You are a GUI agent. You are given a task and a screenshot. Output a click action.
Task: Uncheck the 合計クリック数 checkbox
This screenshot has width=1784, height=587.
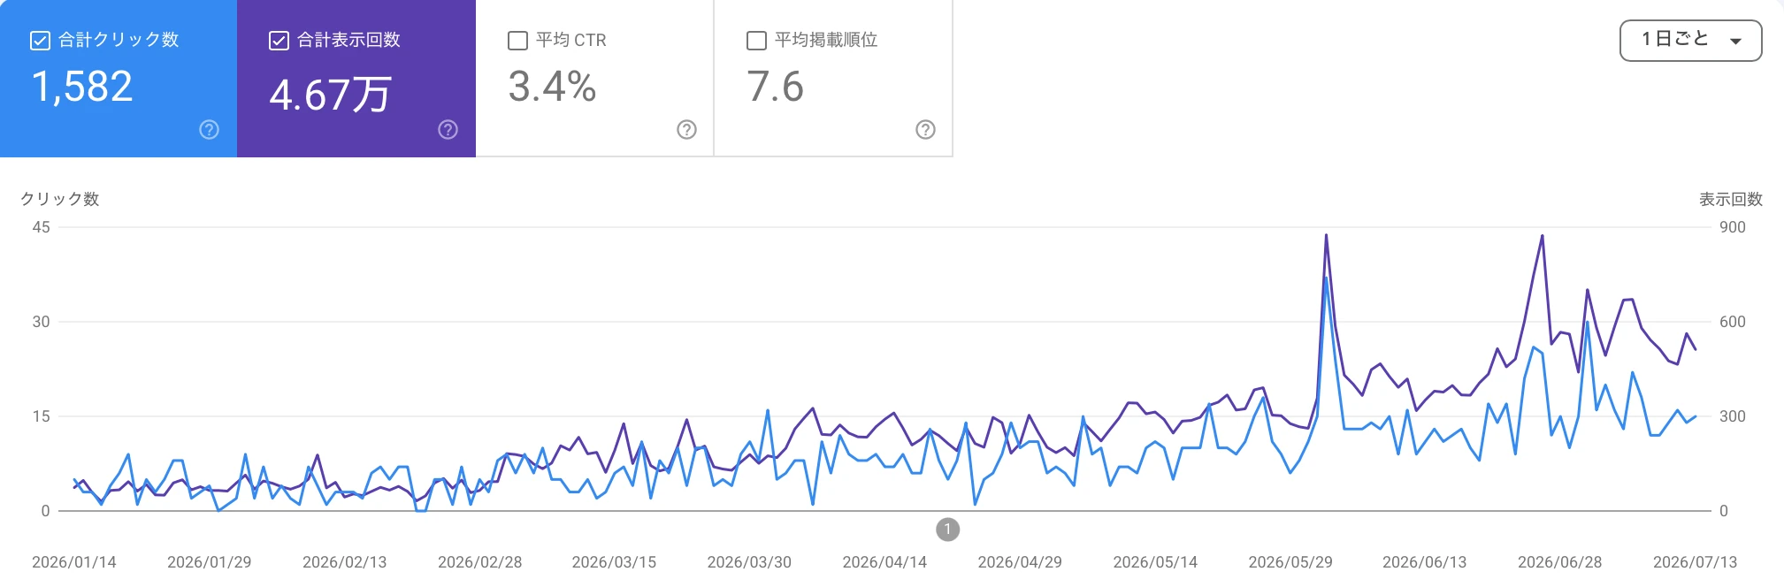click(40, 41)
